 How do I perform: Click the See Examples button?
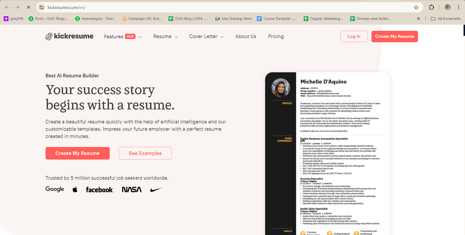(145, 153)
